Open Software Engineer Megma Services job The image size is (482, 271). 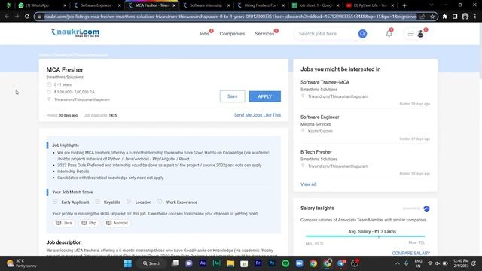319,117
